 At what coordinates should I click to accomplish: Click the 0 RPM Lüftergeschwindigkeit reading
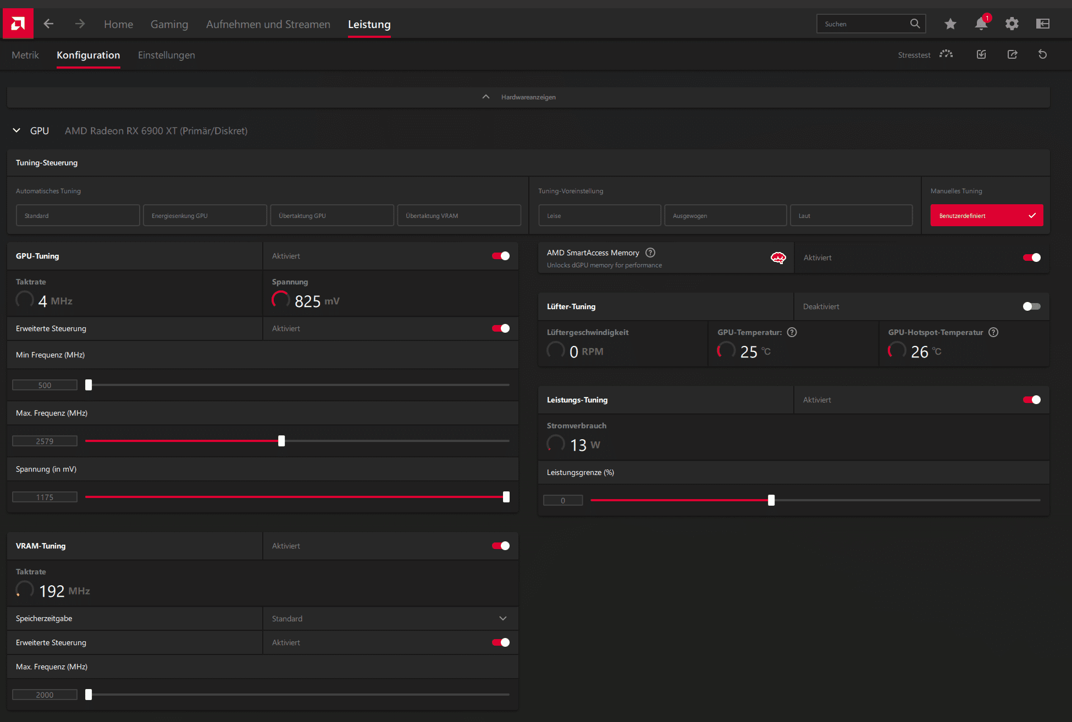(x=587, y=351)
